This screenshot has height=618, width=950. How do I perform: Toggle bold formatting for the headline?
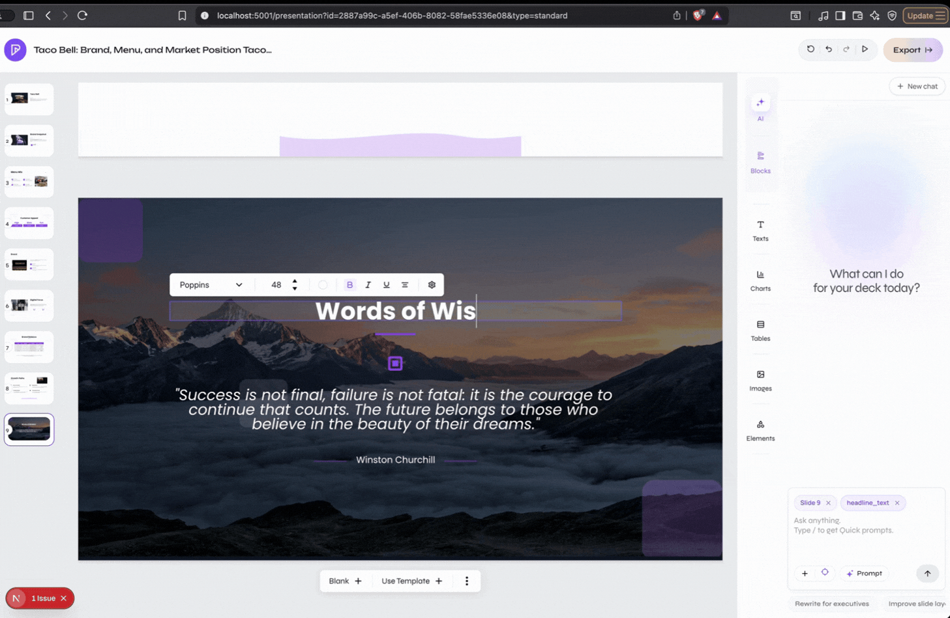(x=349, y=285)
